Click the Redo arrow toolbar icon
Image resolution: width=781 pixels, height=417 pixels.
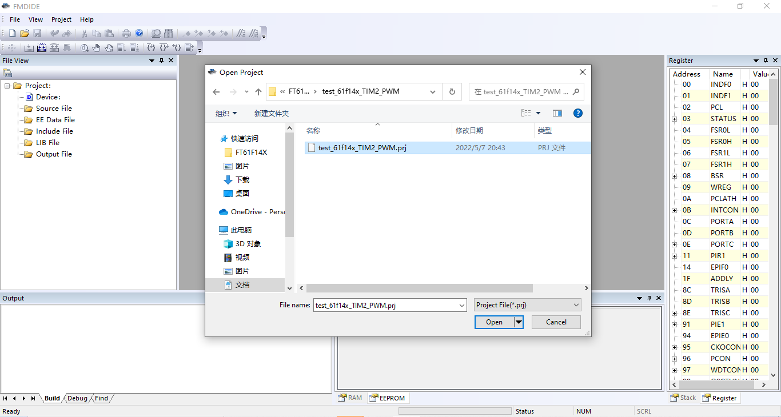tap(67, 34)
